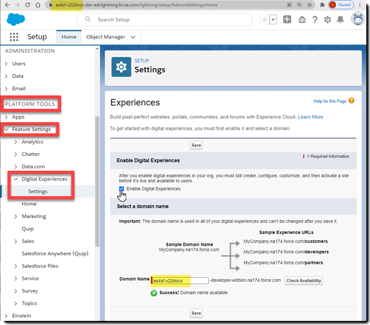The width and height of the screenshot is (370, 325).
Task: Open the notifications bell
Action: coord(341,20)
